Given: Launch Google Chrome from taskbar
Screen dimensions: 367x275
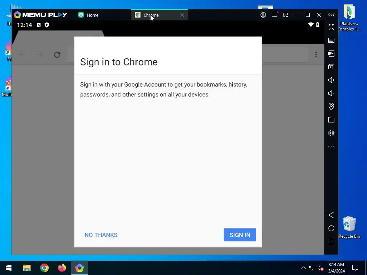Looking at the screenshot, I should [x=44, y=268].
